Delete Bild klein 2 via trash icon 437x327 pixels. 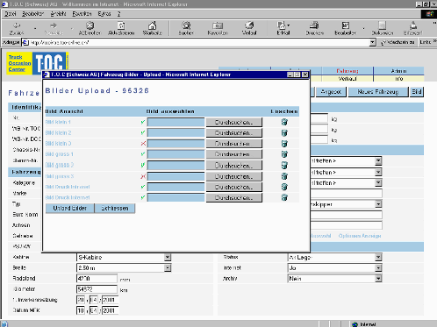coord(284,132)
